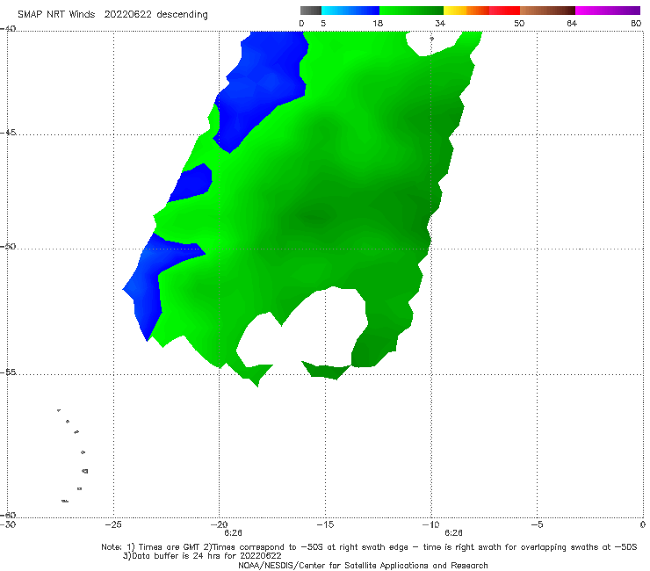650x571 pixels.
Task: Click the NOAA/NESDIS Center for Satellite Applications credit line
Action: click(x=363, y=565)
